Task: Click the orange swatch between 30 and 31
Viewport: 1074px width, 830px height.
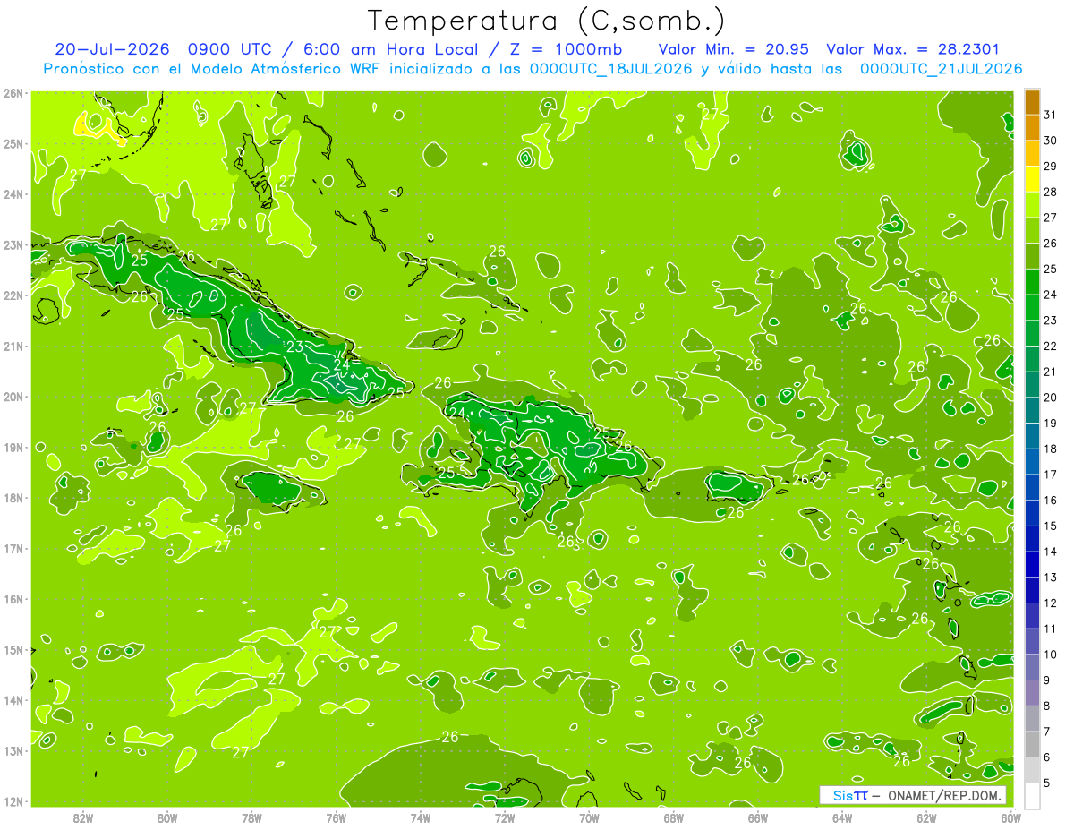Action: pos(1032,127)
